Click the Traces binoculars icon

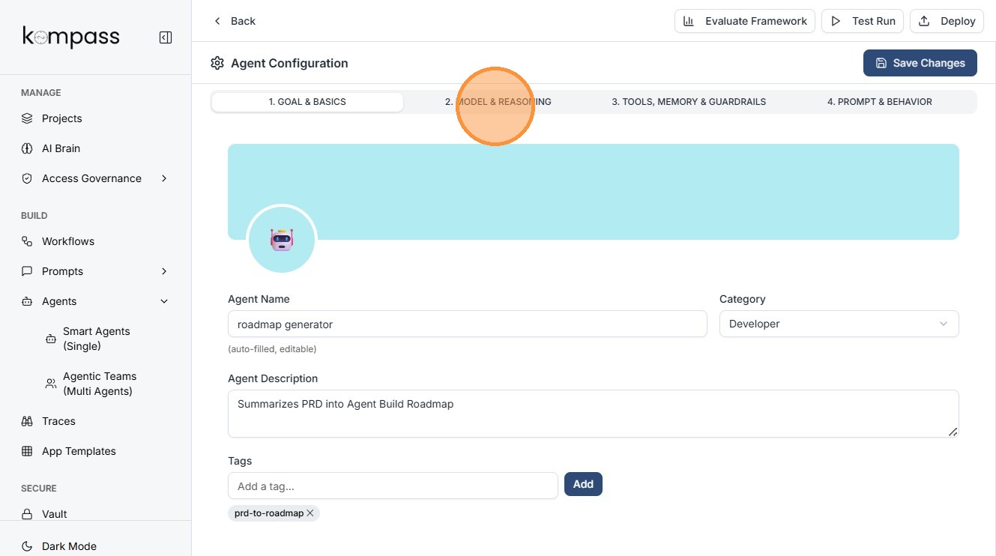pyautogui.click(x=27, y=421)
